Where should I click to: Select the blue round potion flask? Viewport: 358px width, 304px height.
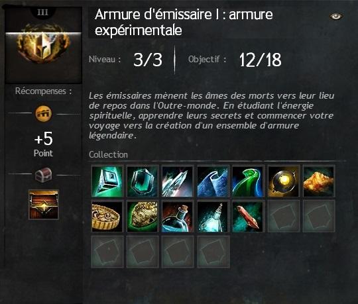point(178,217)
